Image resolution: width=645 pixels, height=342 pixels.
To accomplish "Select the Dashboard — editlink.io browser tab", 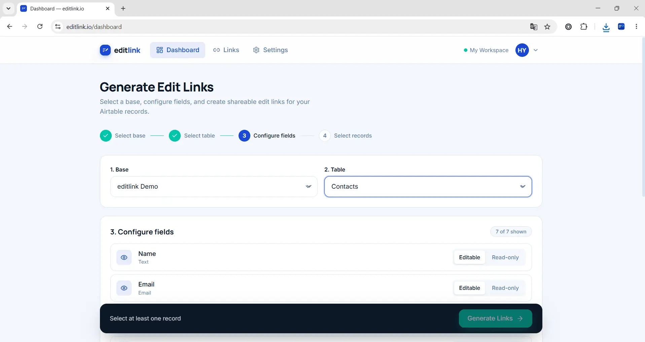I will coord(66,8).
